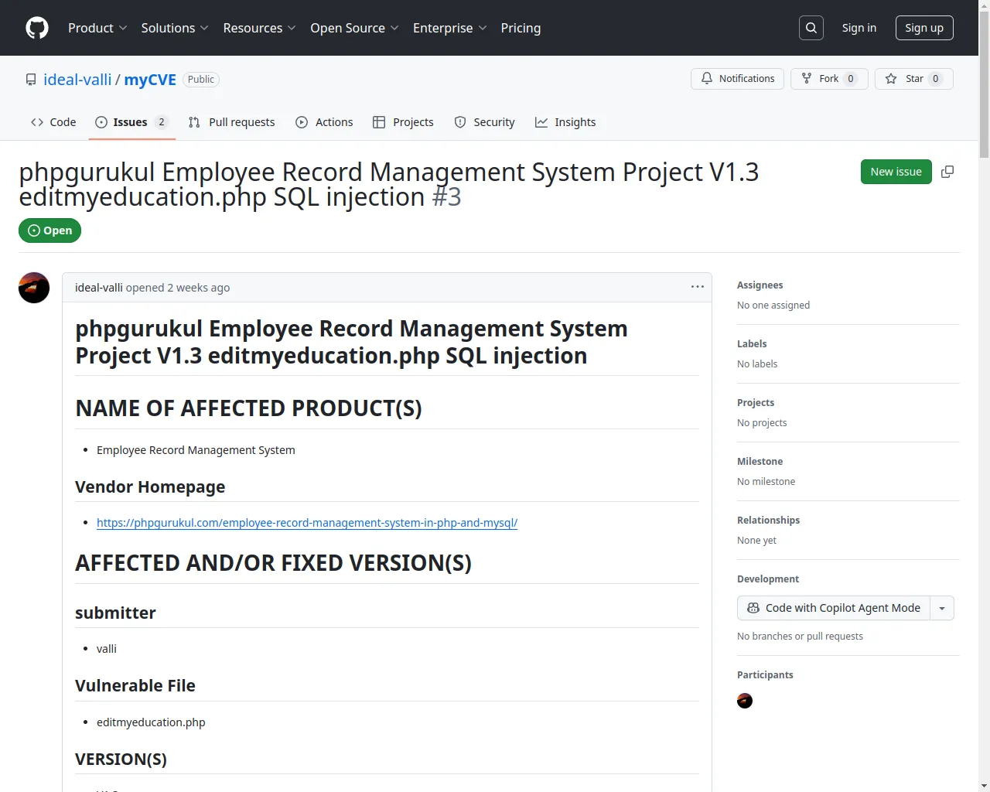Expand the Solutions menu
The image size is (990, 792).
coord(175,28)
